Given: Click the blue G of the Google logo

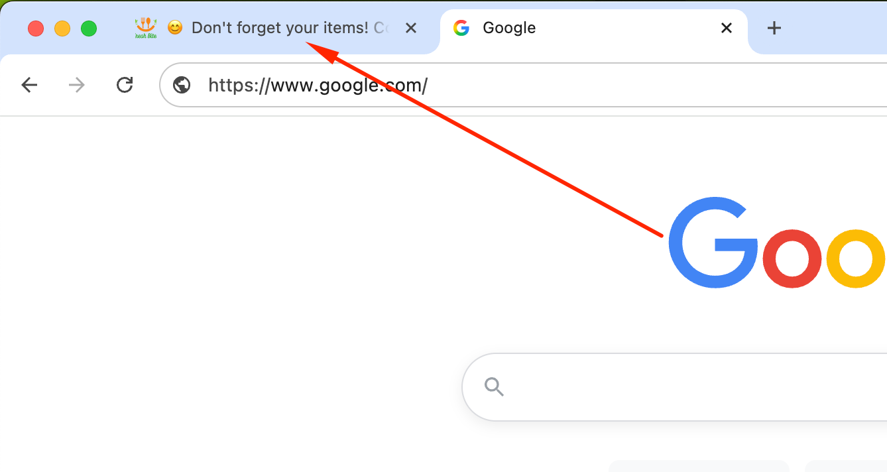Looking at the screenshot, I should pos(713,243).
